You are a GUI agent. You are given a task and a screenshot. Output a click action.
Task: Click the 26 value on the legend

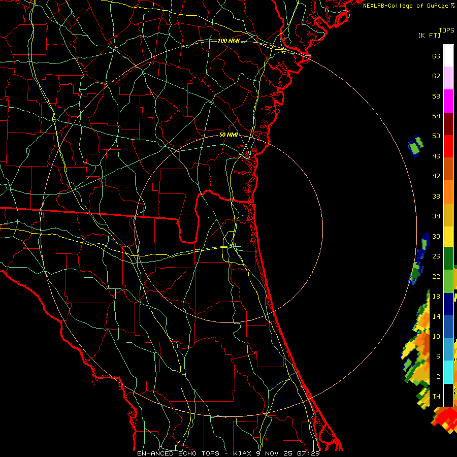click(x=436, y=256)
